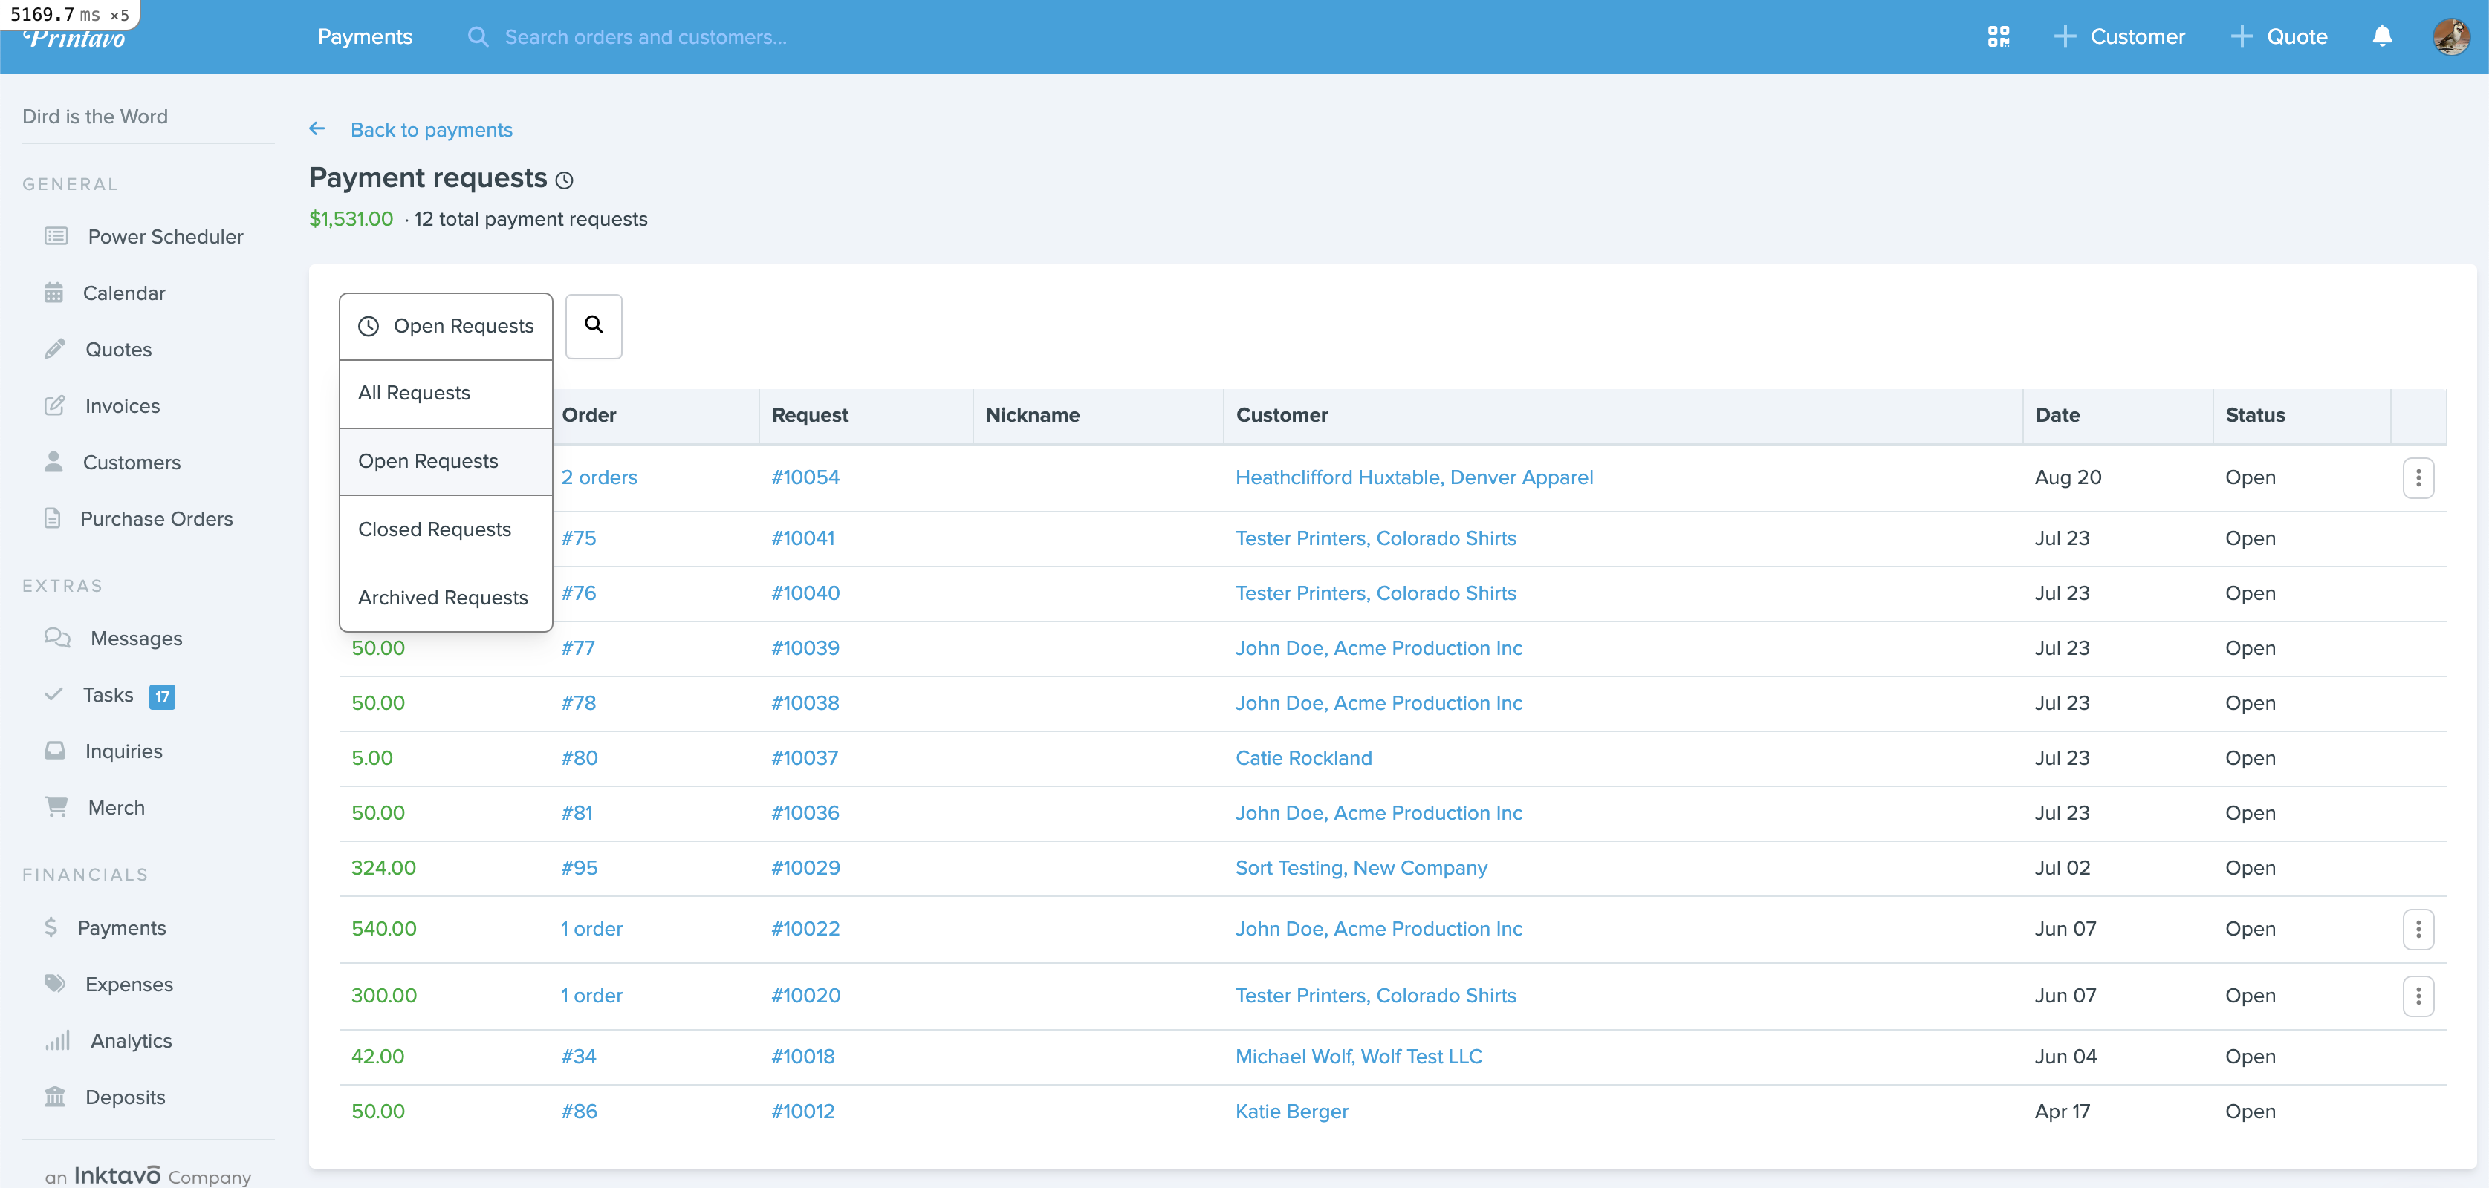The image size is (2489, 1188).
Task: Click the 540.00 amount
Action: [383, 929]
